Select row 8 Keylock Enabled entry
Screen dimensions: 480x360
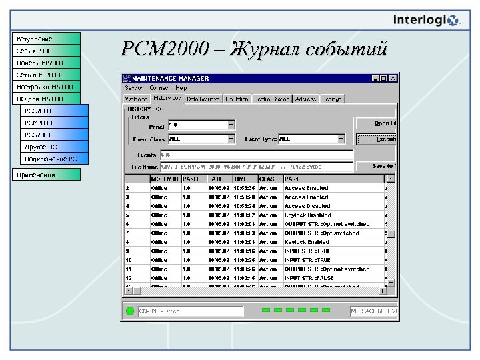pyautogui.click(x=255, y=242)
